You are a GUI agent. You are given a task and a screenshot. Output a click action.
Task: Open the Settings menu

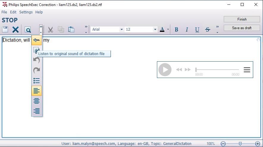coord(26,12)
